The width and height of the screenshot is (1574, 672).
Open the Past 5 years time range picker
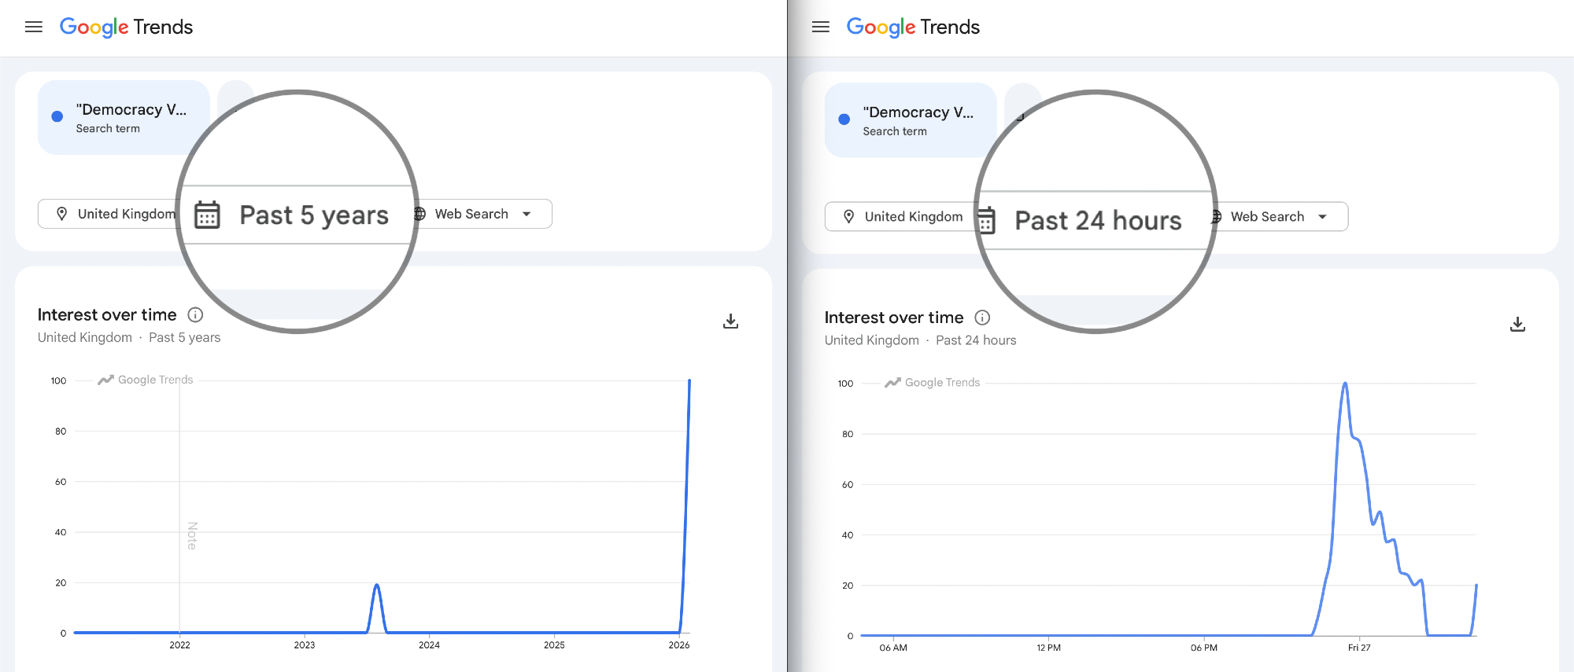point(313,215)
